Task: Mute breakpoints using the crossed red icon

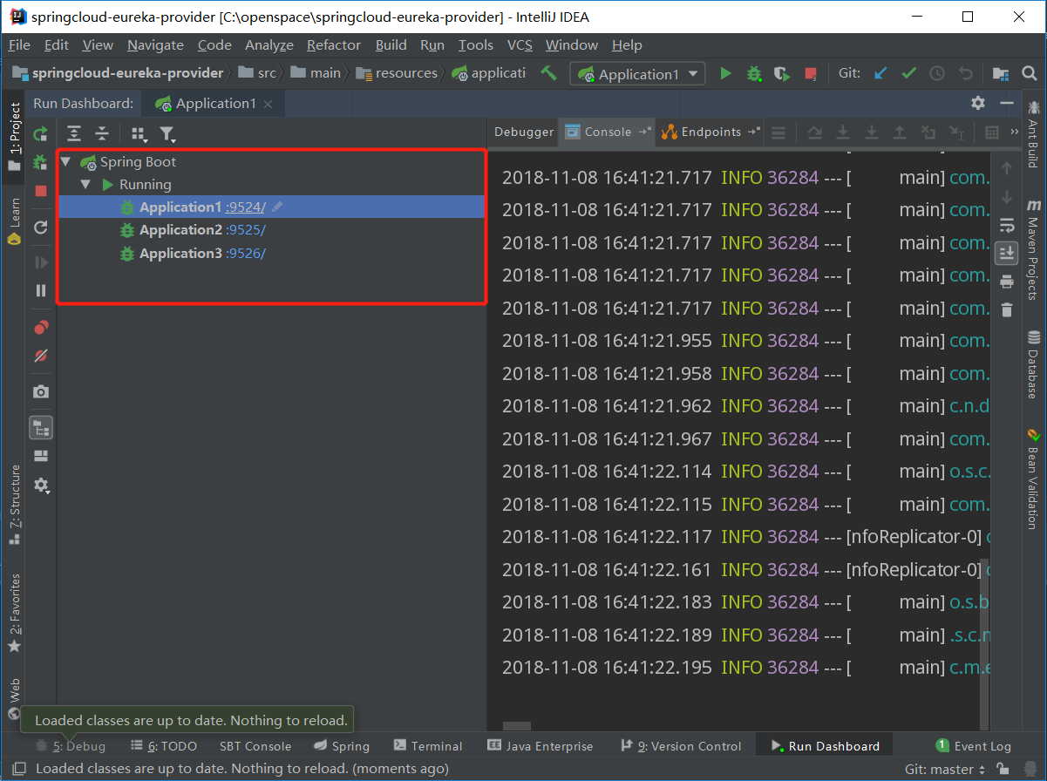Action: tap(40, 357)
